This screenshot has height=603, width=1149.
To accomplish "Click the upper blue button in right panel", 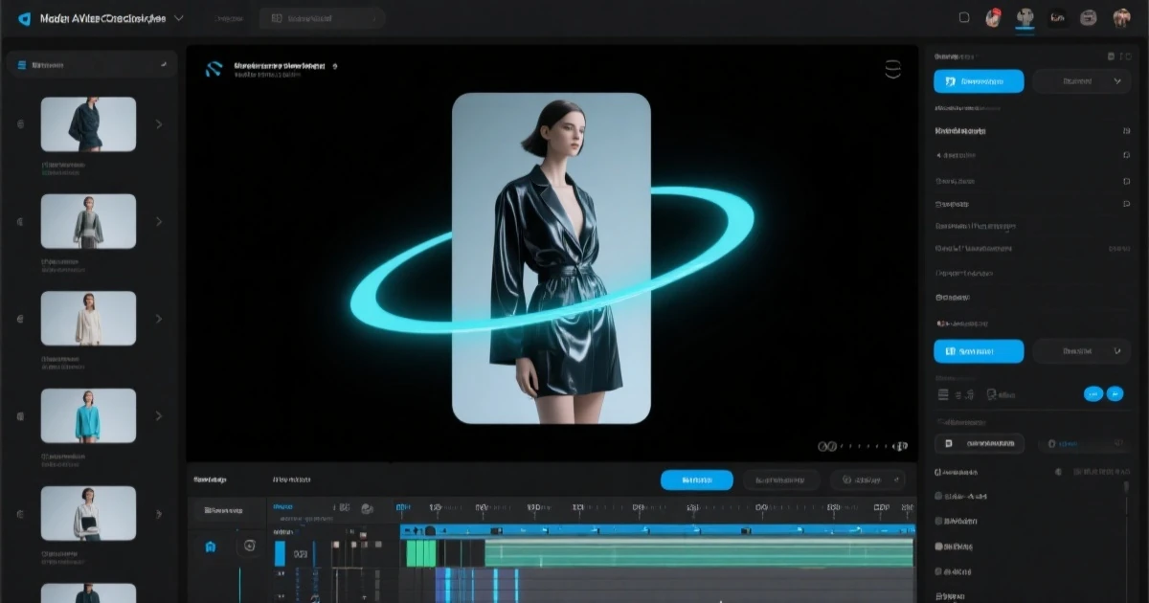I will click(978, 81).
